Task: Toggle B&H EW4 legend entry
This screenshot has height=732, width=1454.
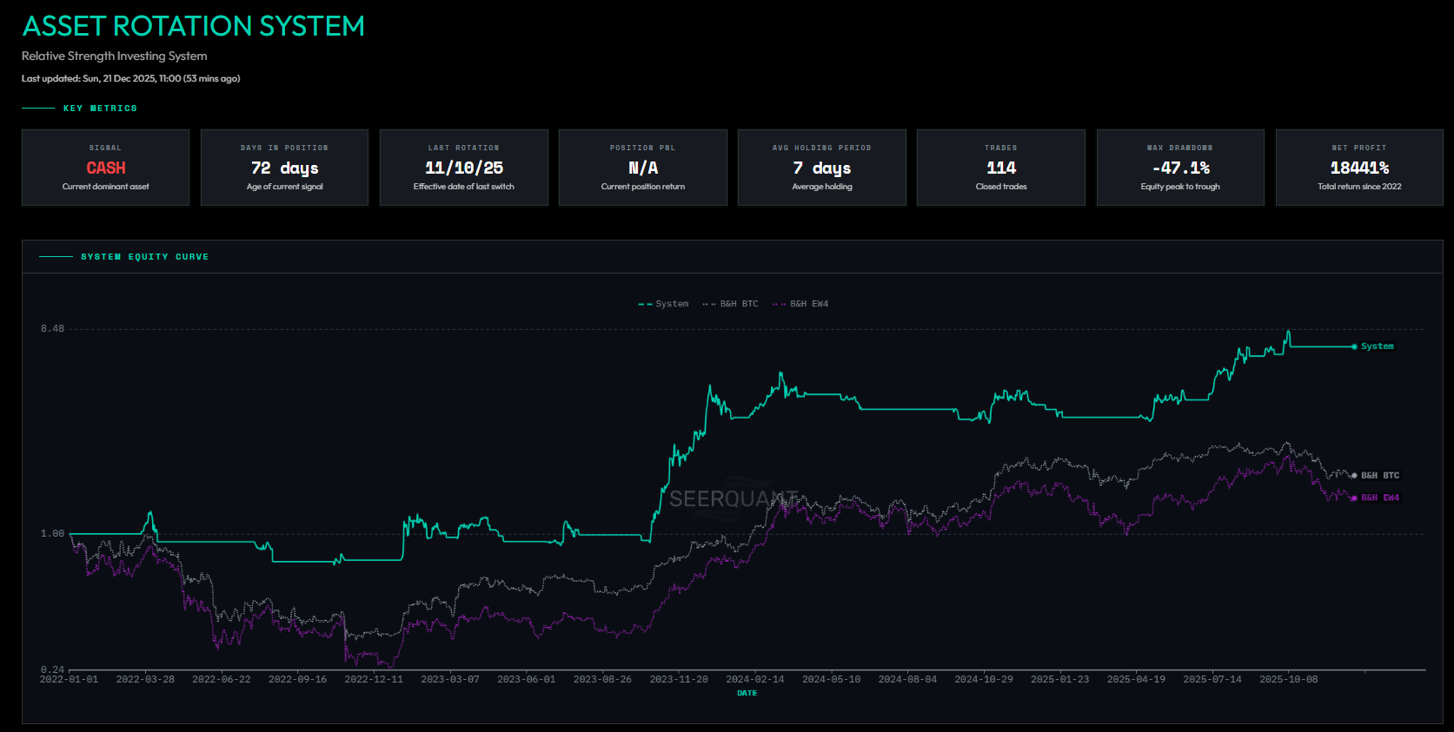Action: [801, 304]
